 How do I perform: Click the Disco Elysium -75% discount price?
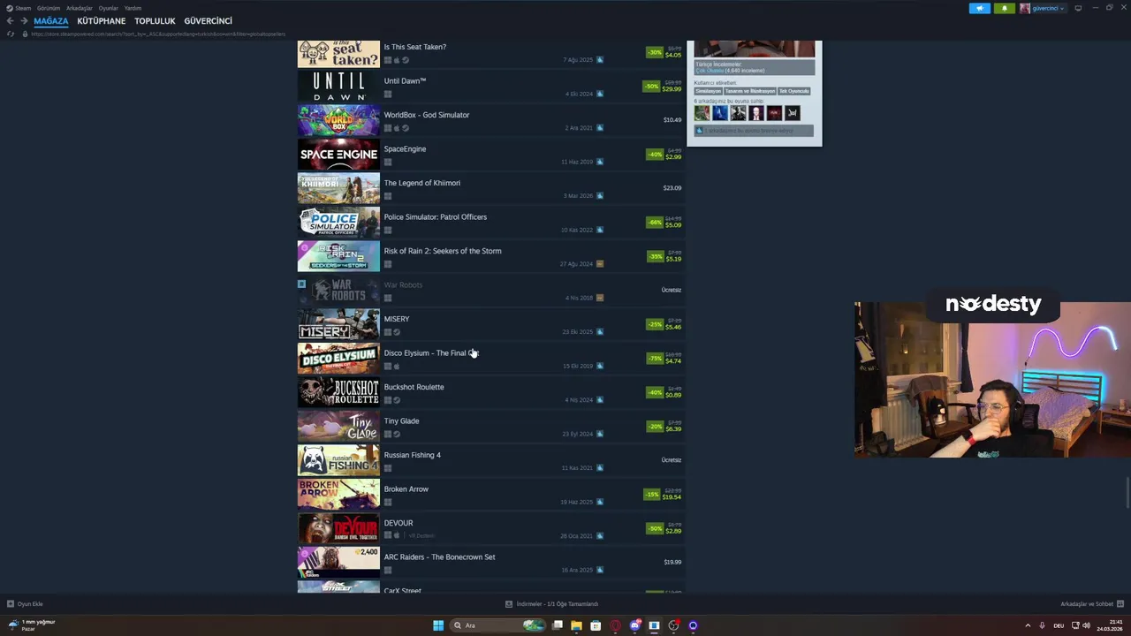[664, 359]
